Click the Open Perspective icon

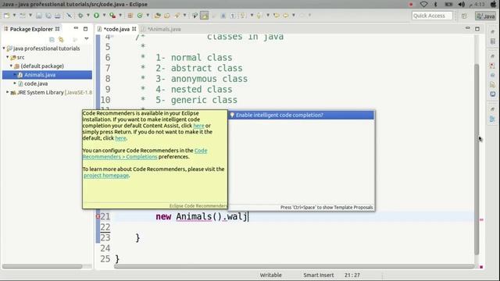pos(464,16)
